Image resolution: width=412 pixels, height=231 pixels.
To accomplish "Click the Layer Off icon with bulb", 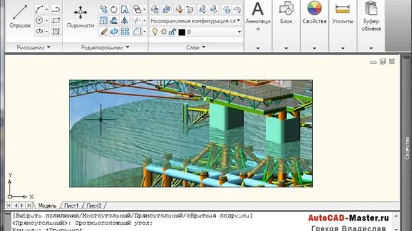I will (237, 10).
